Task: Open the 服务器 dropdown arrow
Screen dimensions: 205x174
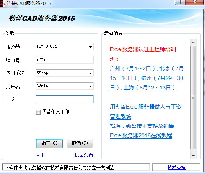Action: click(90, 47)
